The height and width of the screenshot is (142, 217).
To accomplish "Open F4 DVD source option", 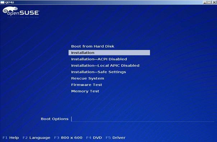I will 94,138.
